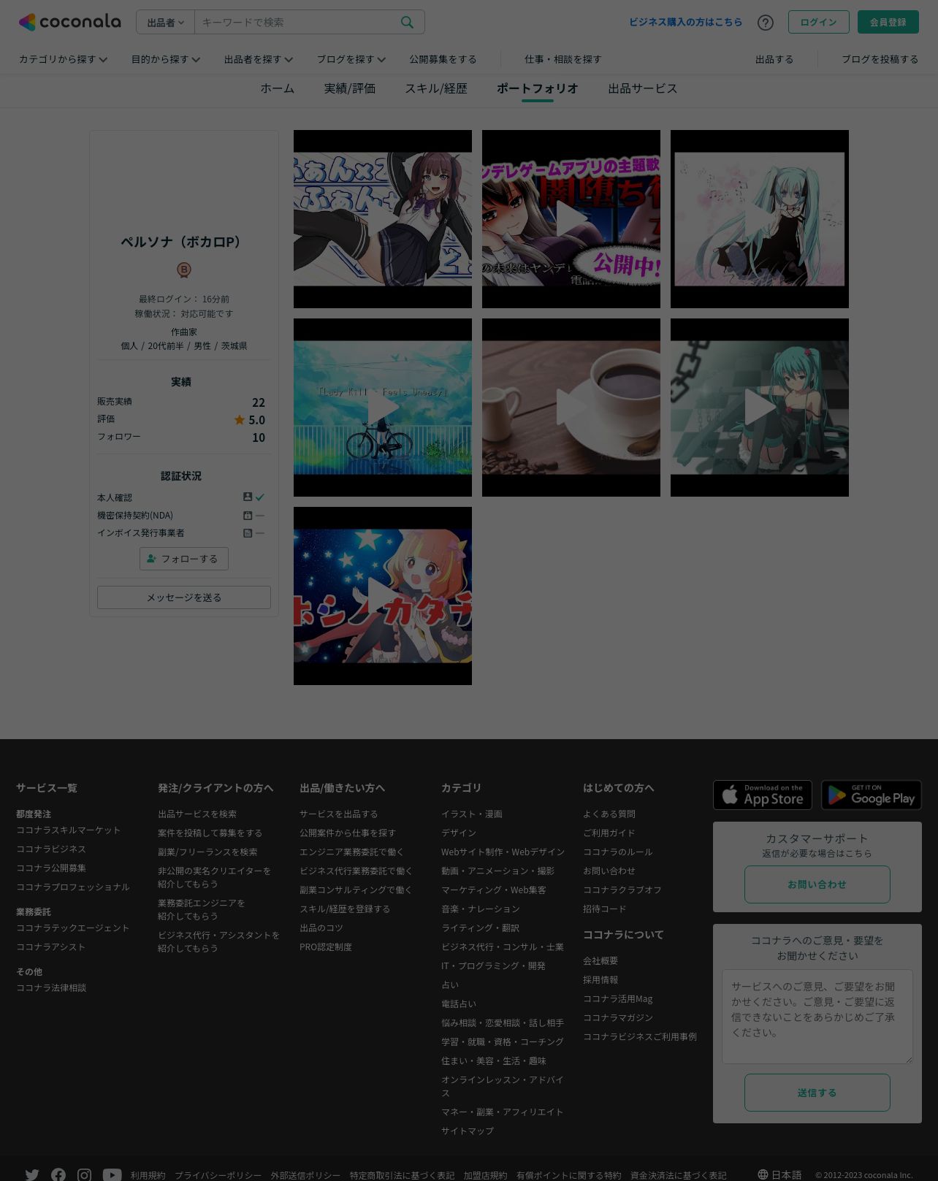The image size is (938, 1181).
Task: Play the Lady Kill Feels Uneasy video
Action: 383,408
